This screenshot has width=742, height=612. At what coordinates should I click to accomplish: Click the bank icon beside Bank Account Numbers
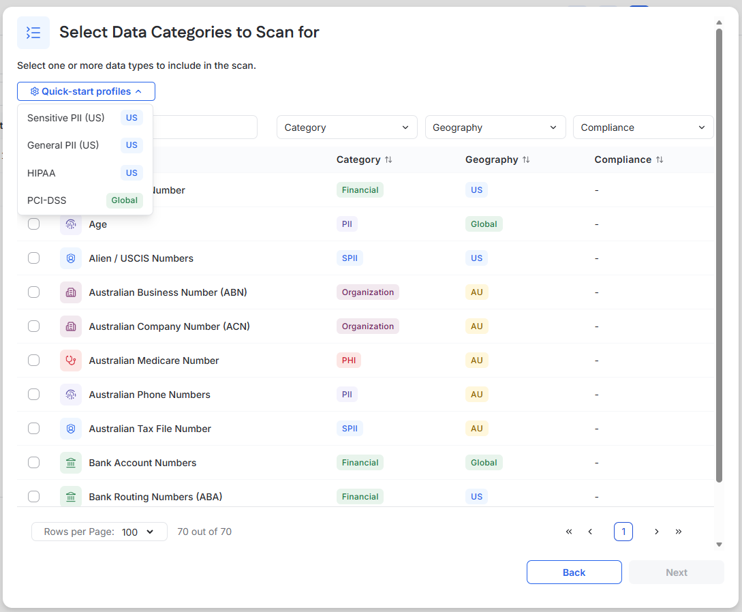tap(70, 463)
